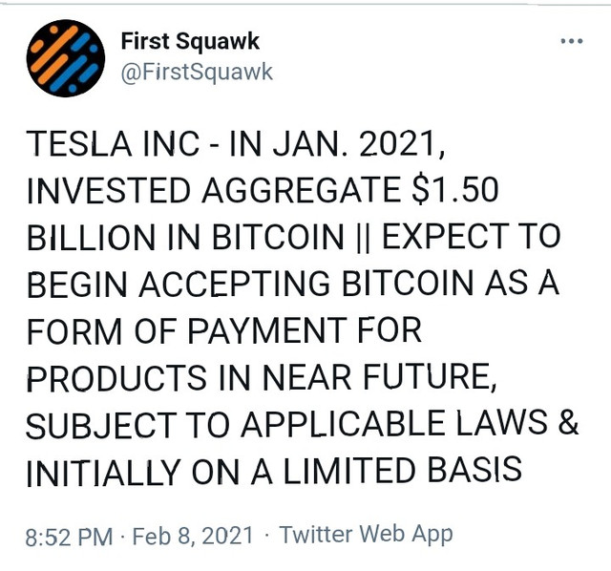The width and height of the screenshot is (611, 571).
Task: Click the words TESLA INC in the tweet
Action: pos(113,144)
